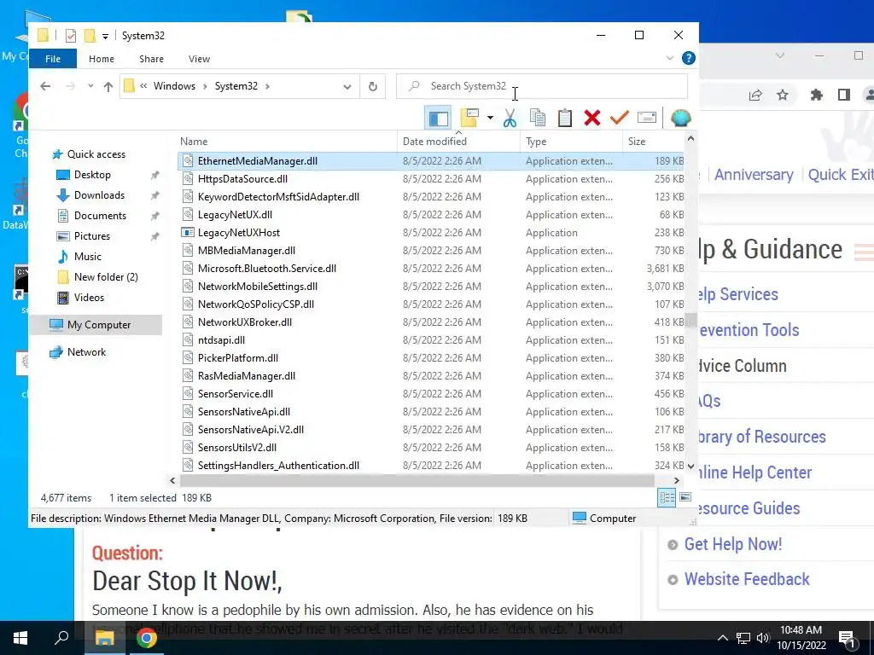
Task: Select Network in the navigation pane
Action: click(x=86, y=352)
